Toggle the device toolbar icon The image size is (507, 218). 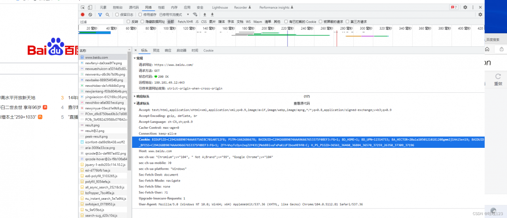click(90, 8)
